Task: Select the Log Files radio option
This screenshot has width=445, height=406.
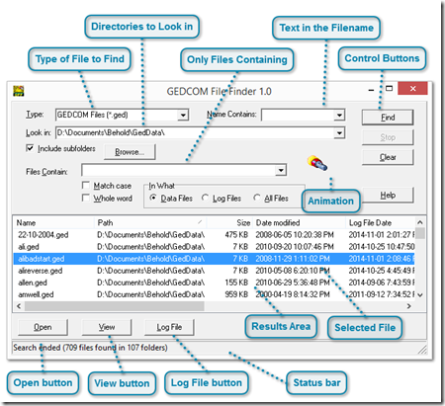Action: tap(205, 198)
